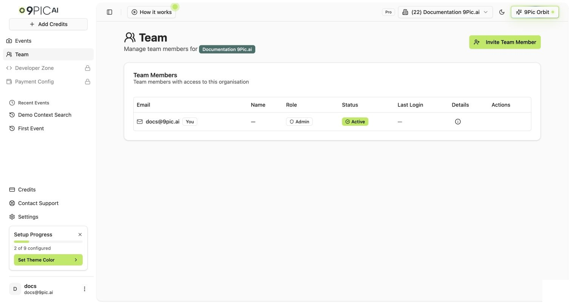Image resolution: width=571 pixels, height=304 pixels.
Task: Click the Admin role badge
Action: coord(299,122)
